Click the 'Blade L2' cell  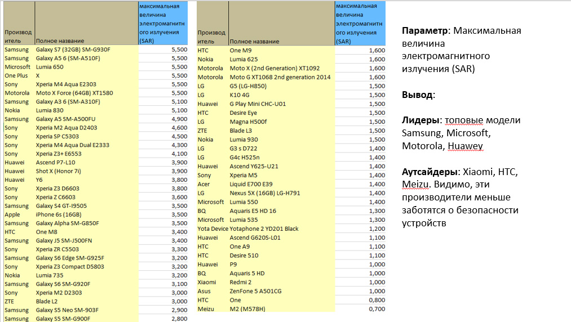[87, 302]
